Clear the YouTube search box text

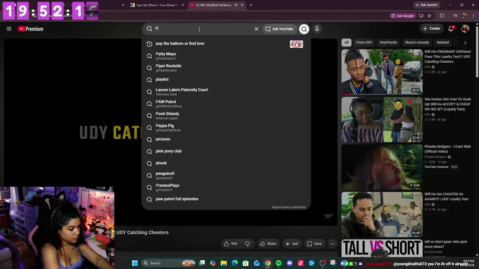click(x=256, y=29)
